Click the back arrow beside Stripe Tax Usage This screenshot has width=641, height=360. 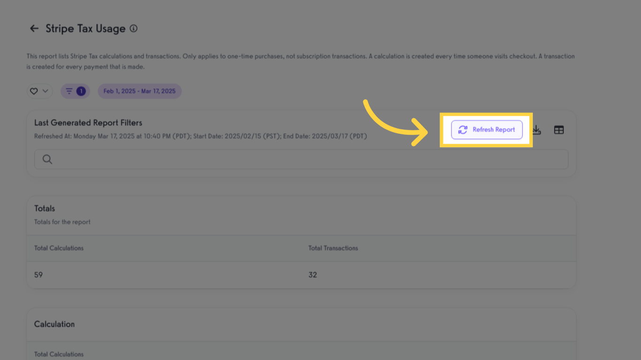click(x=34, y=29)
